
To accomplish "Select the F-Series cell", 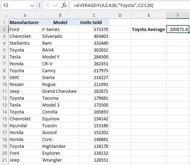I will (x=60, y=29).
